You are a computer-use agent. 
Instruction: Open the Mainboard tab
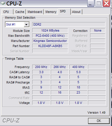tap(35, 12)
